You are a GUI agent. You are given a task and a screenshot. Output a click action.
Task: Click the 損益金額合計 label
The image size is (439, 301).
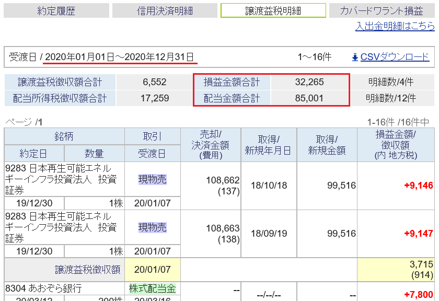[x=232, y=82]
